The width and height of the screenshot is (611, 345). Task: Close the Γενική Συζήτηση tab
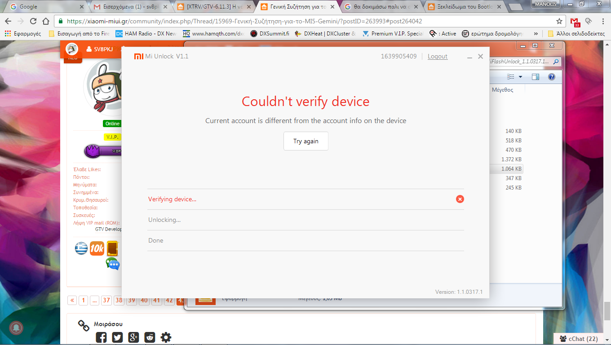tap(332, 7)
